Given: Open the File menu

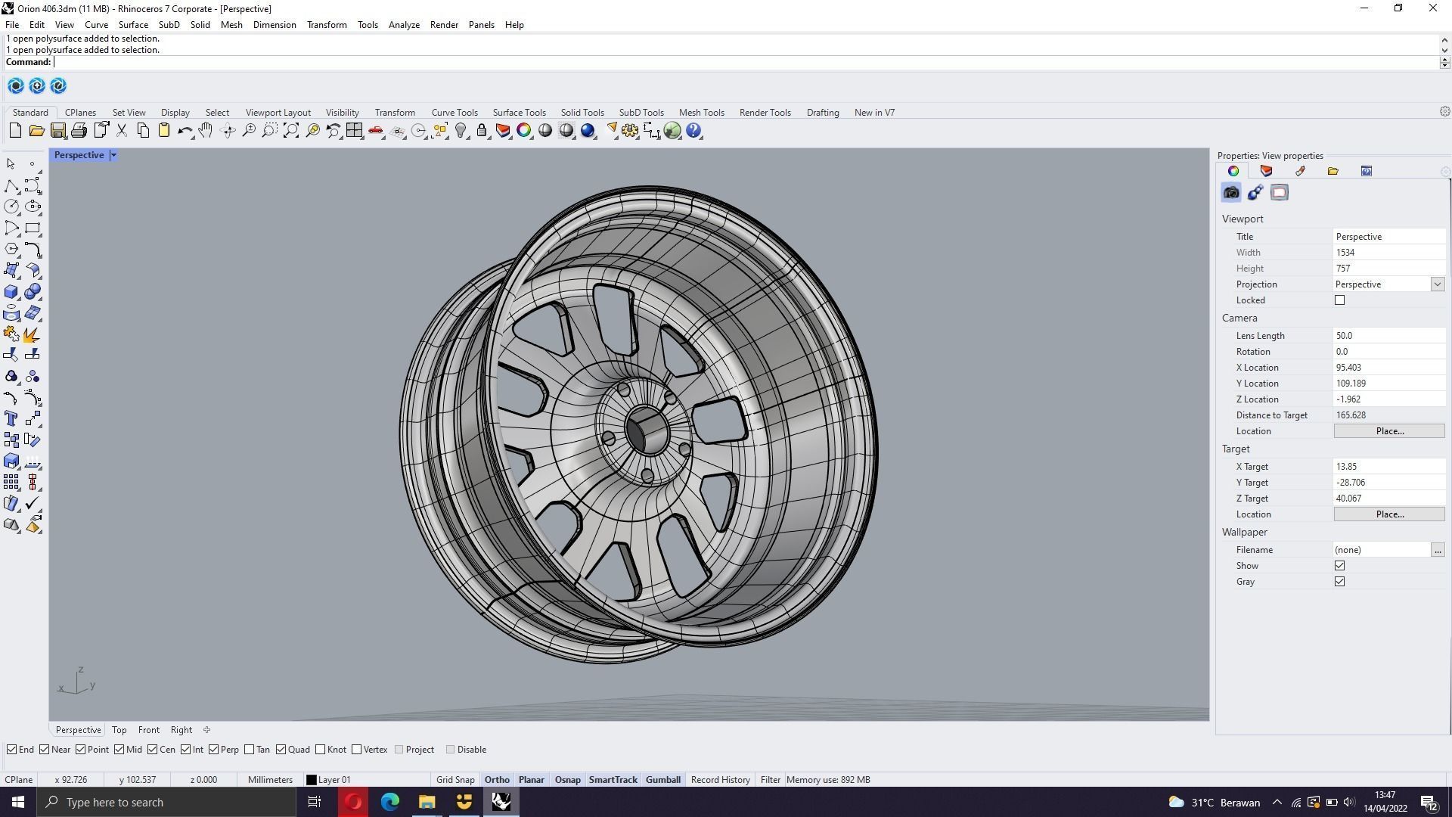Looking at the screenshot, I should point(12,25).
